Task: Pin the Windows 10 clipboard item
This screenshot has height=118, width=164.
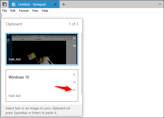Action: tap(74, 82)
